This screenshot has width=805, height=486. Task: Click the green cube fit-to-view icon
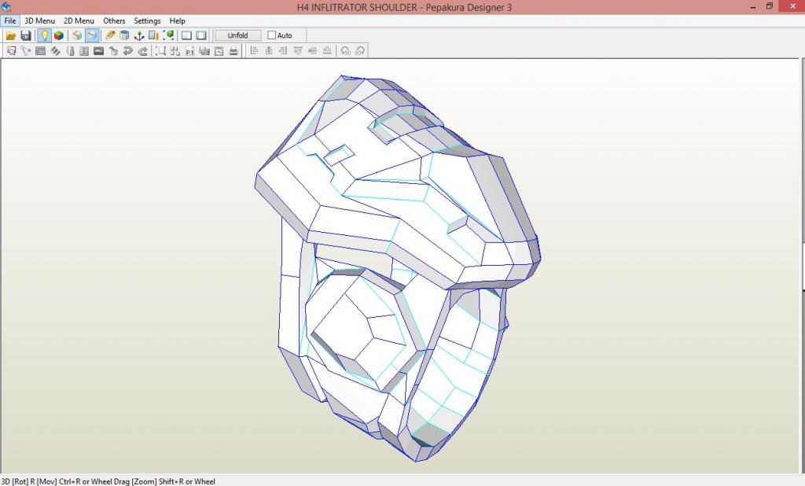point(168,35)
